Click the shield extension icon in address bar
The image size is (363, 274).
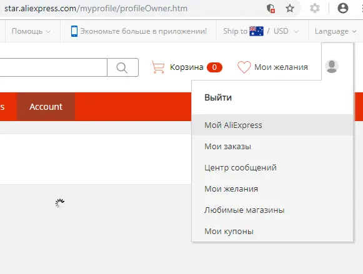pyautogui.click(x=271, y=9)
